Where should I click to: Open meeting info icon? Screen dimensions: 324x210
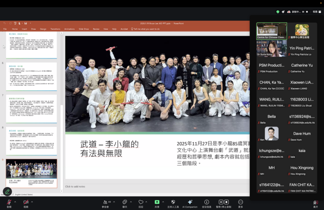206,202
